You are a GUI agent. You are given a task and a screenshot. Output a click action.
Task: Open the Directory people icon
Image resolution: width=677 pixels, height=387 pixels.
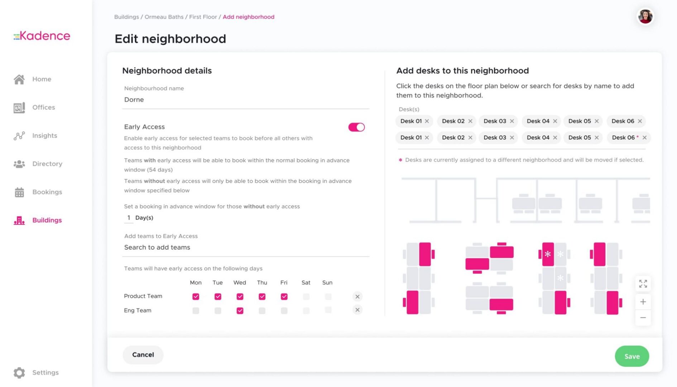click(x=19, y=164)
